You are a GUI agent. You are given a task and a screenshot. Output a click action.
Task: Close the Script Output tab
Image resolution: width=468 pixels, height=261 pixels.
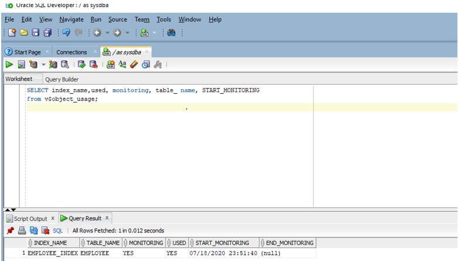53,218
